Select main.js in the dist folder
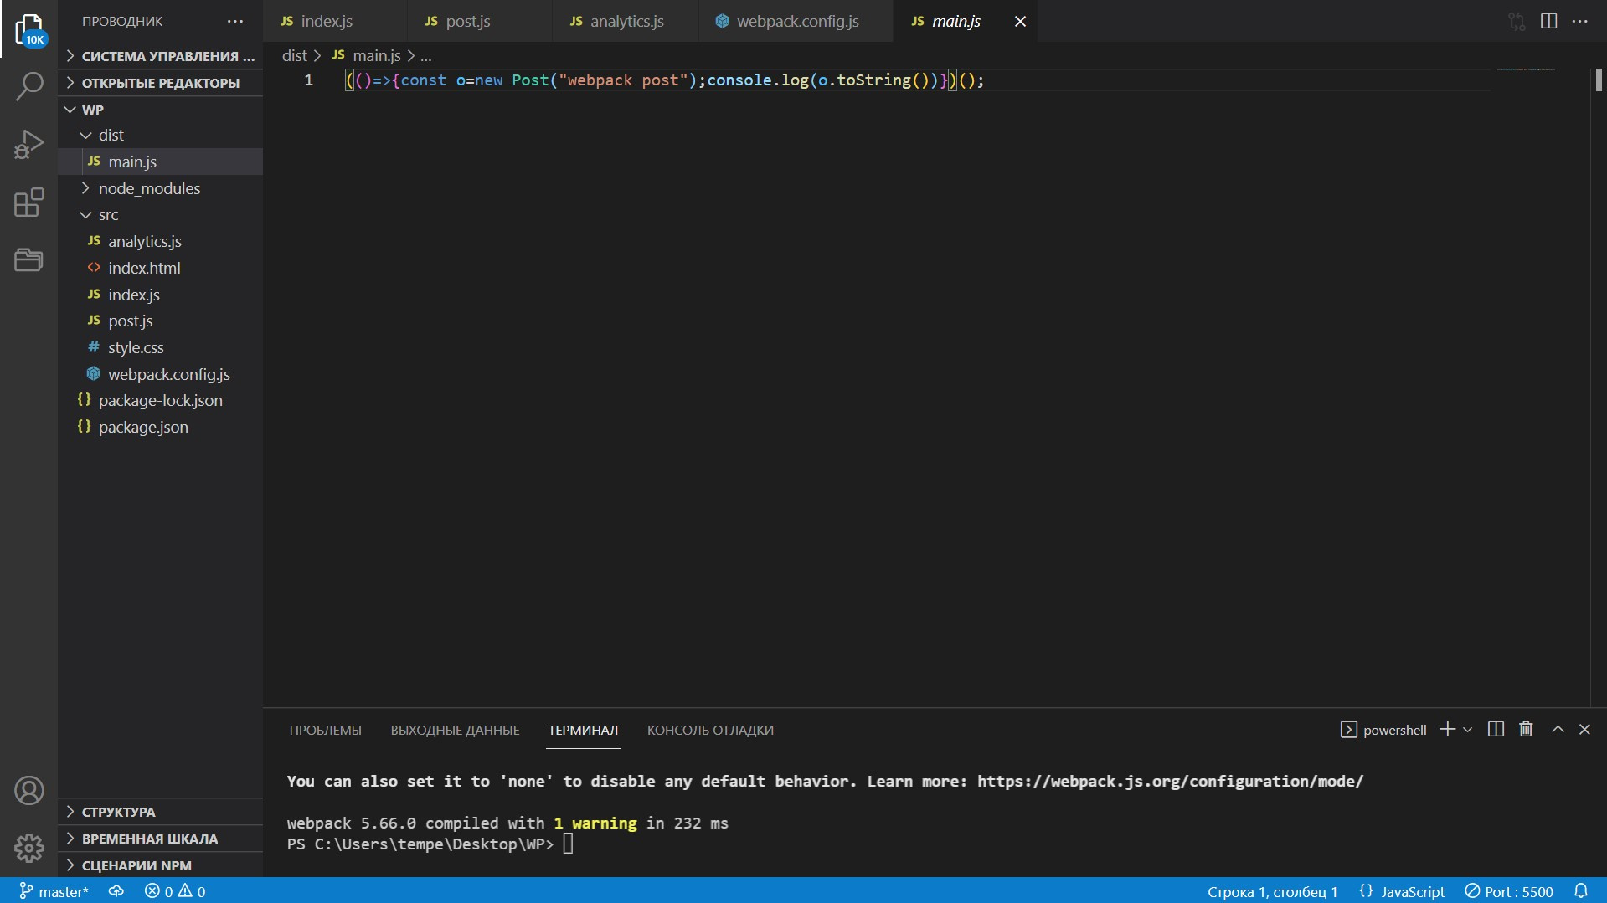 coord(160,162)
